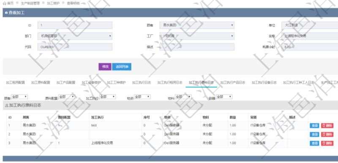Click the 加工执行原料日志 list header icon
The width and height of the screenshot is (338, 163).
[6, 106]
